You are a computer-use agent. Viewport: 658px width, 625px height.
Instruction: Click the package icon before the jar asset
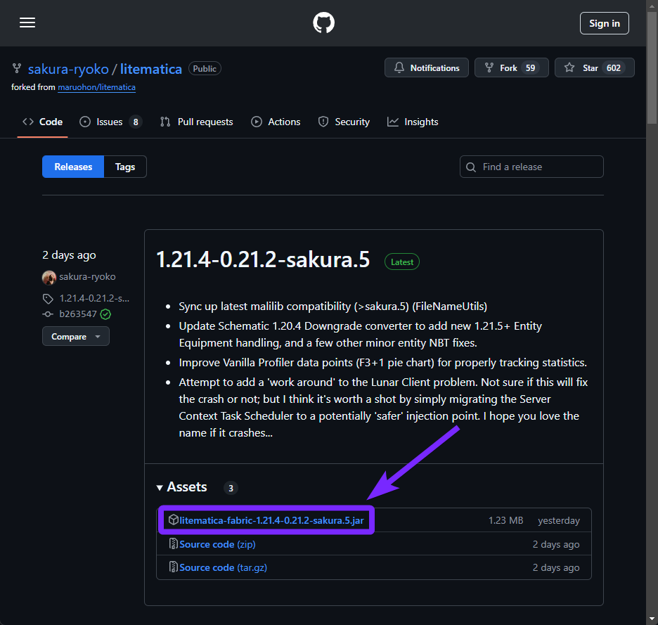tap(174, 520)
